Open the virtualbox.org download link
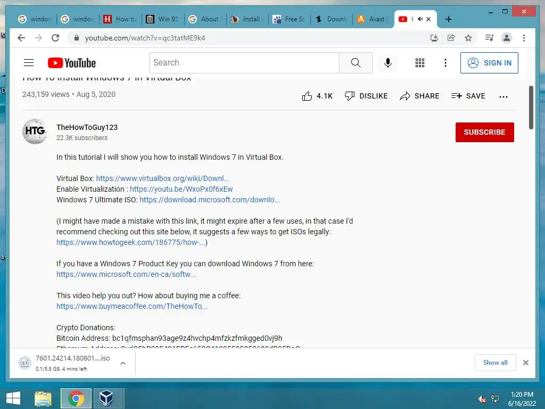Screen dimensions: 545x409 163,178
